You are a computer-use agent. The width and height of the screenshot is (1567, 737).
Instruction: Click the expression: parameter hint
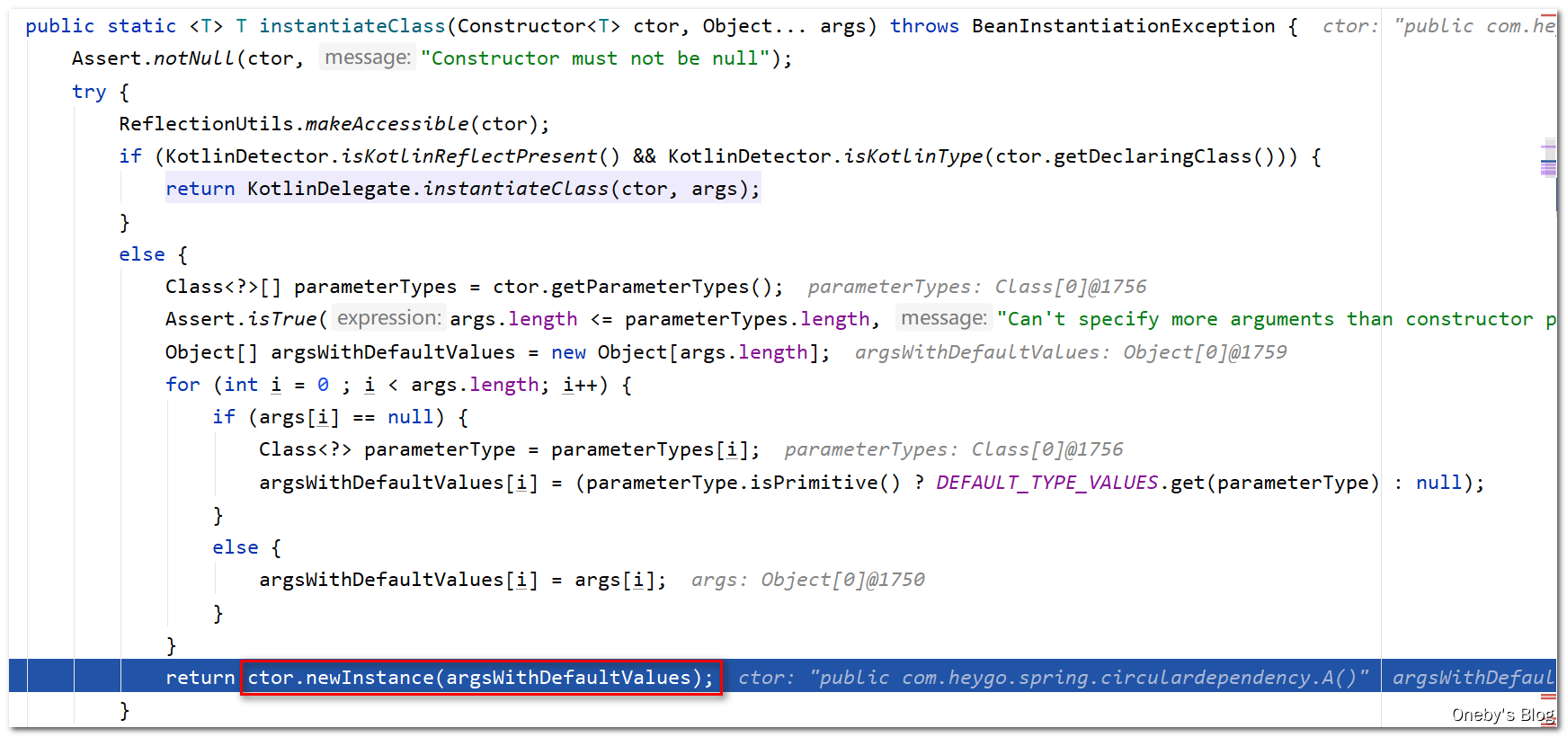pyautogui.click(x=389, y=318)
